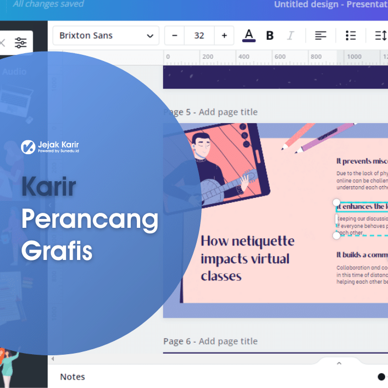The image size is (388, 388).
Task: Click the bottom-left resize handle of selected text box
Action: click(336, 236)
